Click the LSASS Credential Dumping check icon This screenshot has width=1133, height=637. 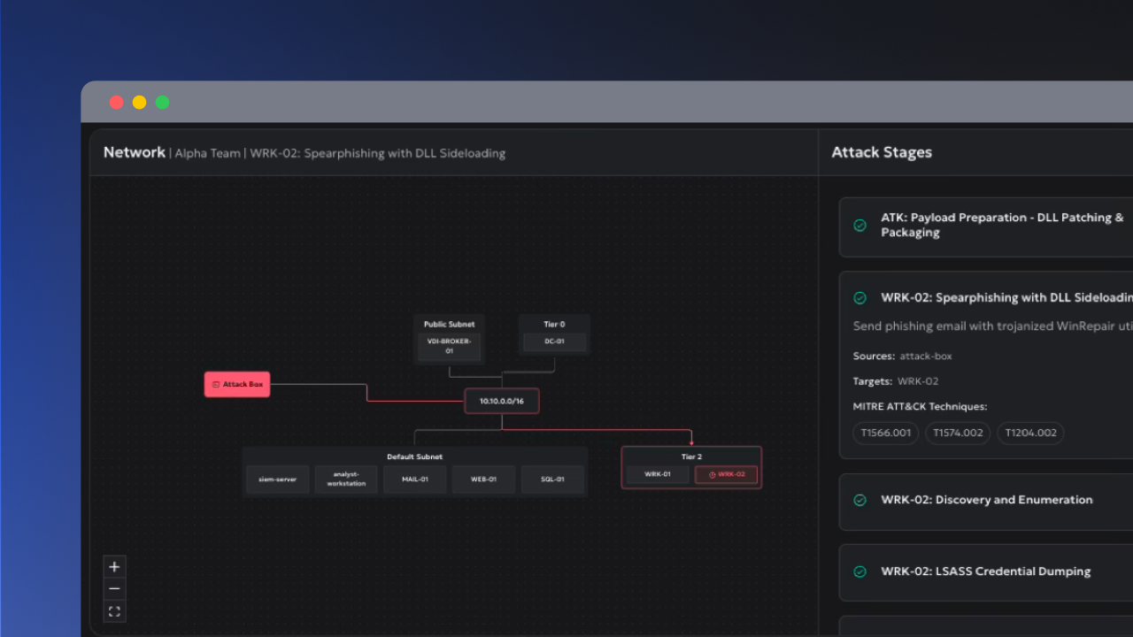tap(859, 572)
